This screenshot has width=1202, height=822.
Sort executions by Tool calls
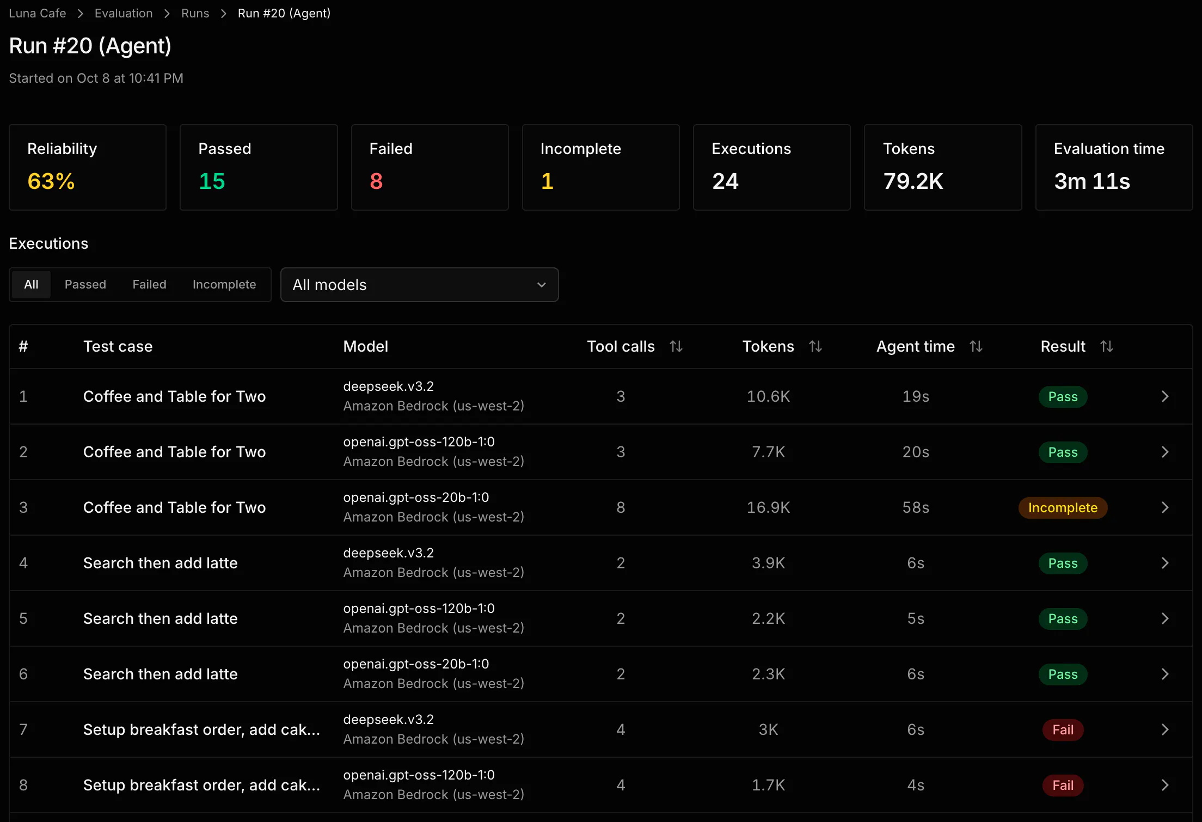676,346
